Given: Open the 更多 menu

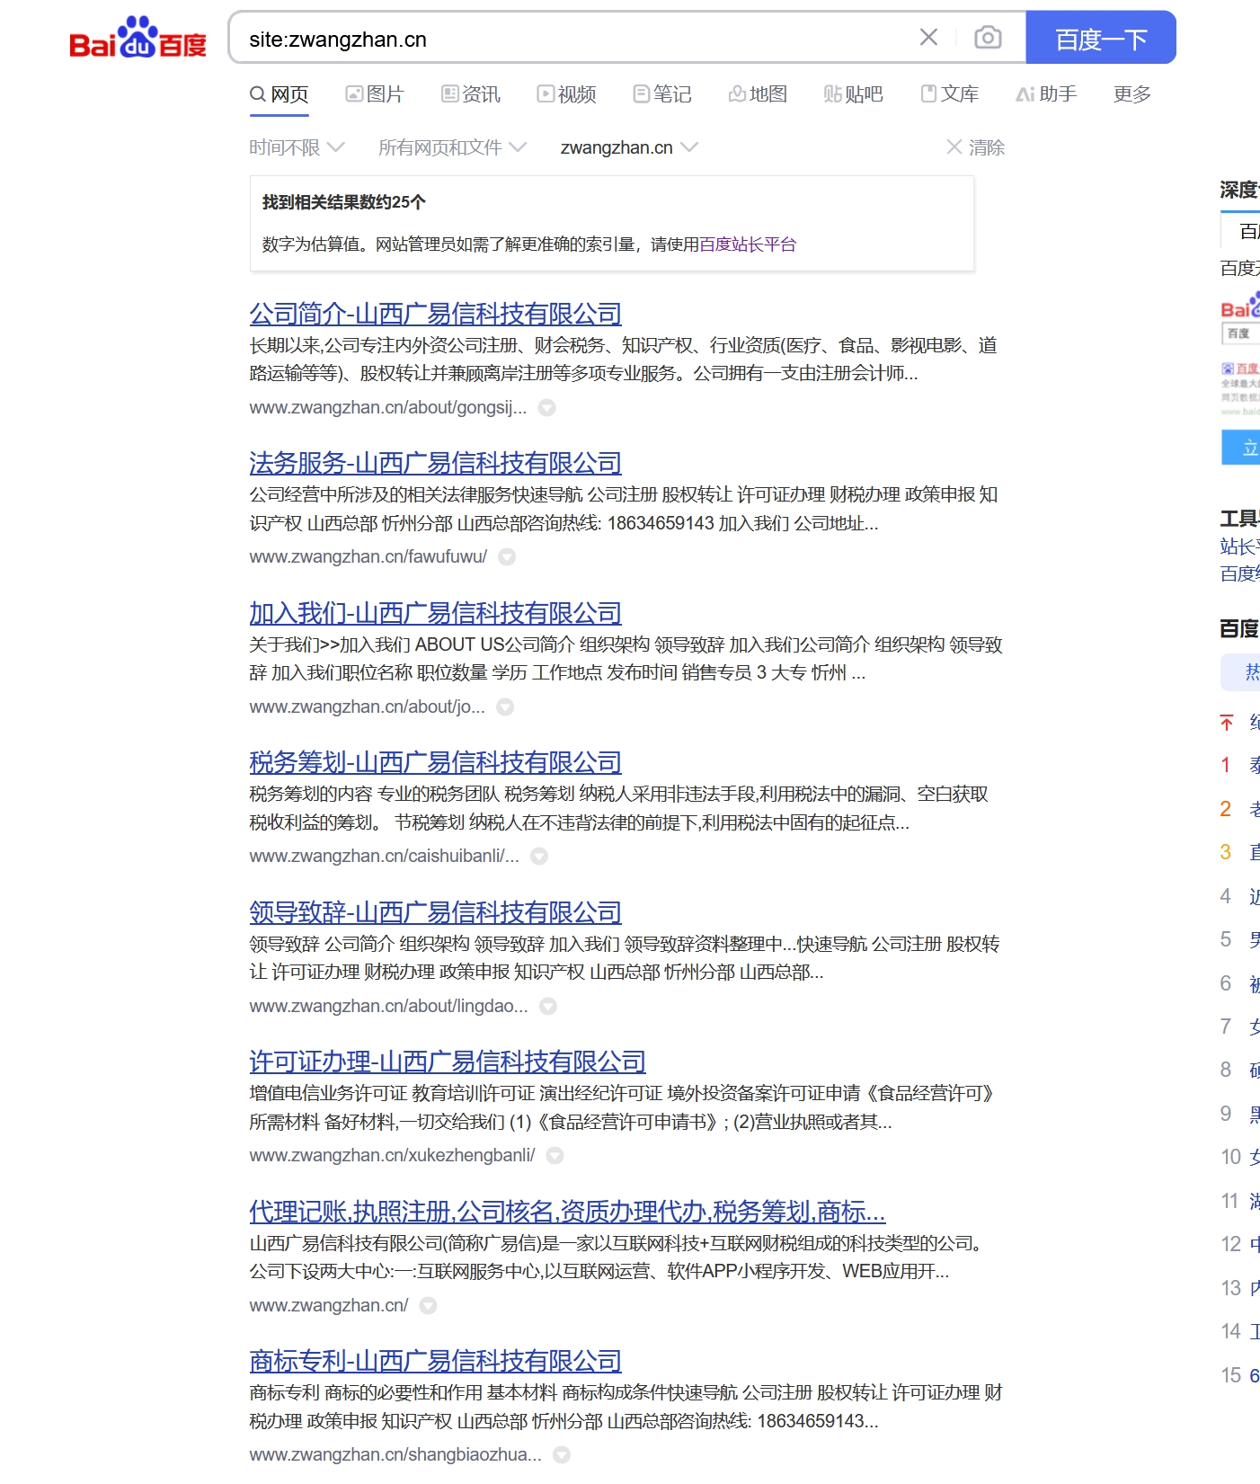Looking at the screenshot, I should (x=1132, y=94).
